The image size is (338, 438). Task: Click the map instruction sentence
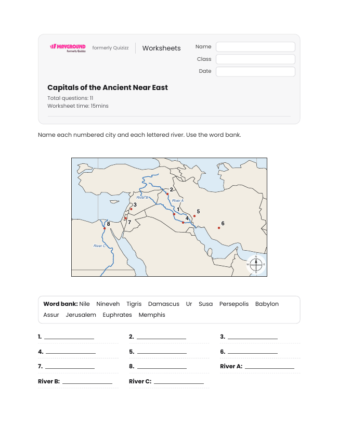(139, 135)
